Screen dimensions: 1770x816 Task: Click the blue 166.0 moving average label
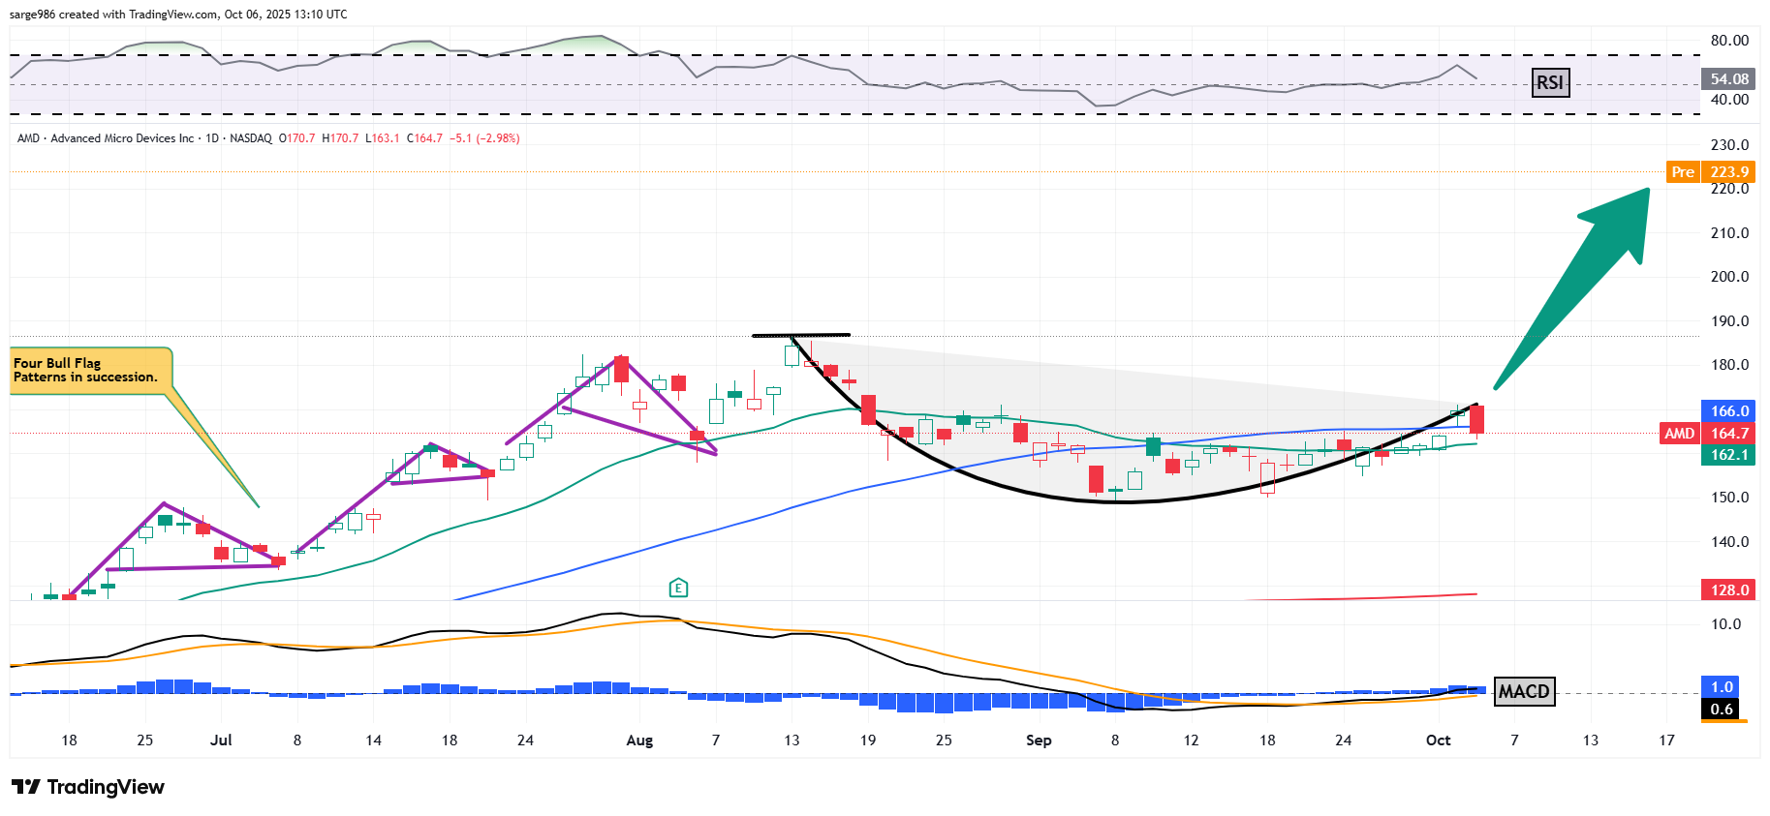(x=1728, y=411)
